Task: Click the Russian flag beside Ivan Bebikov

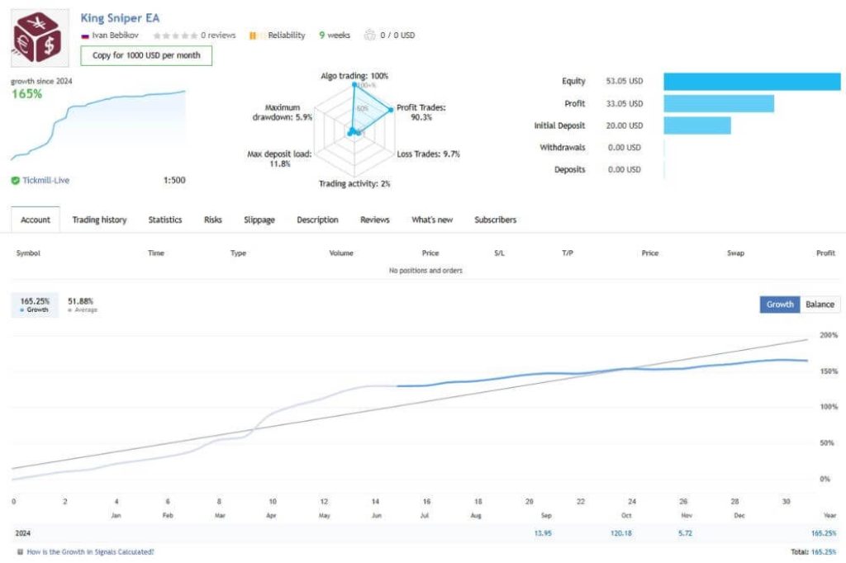Action: click(85, 35)
